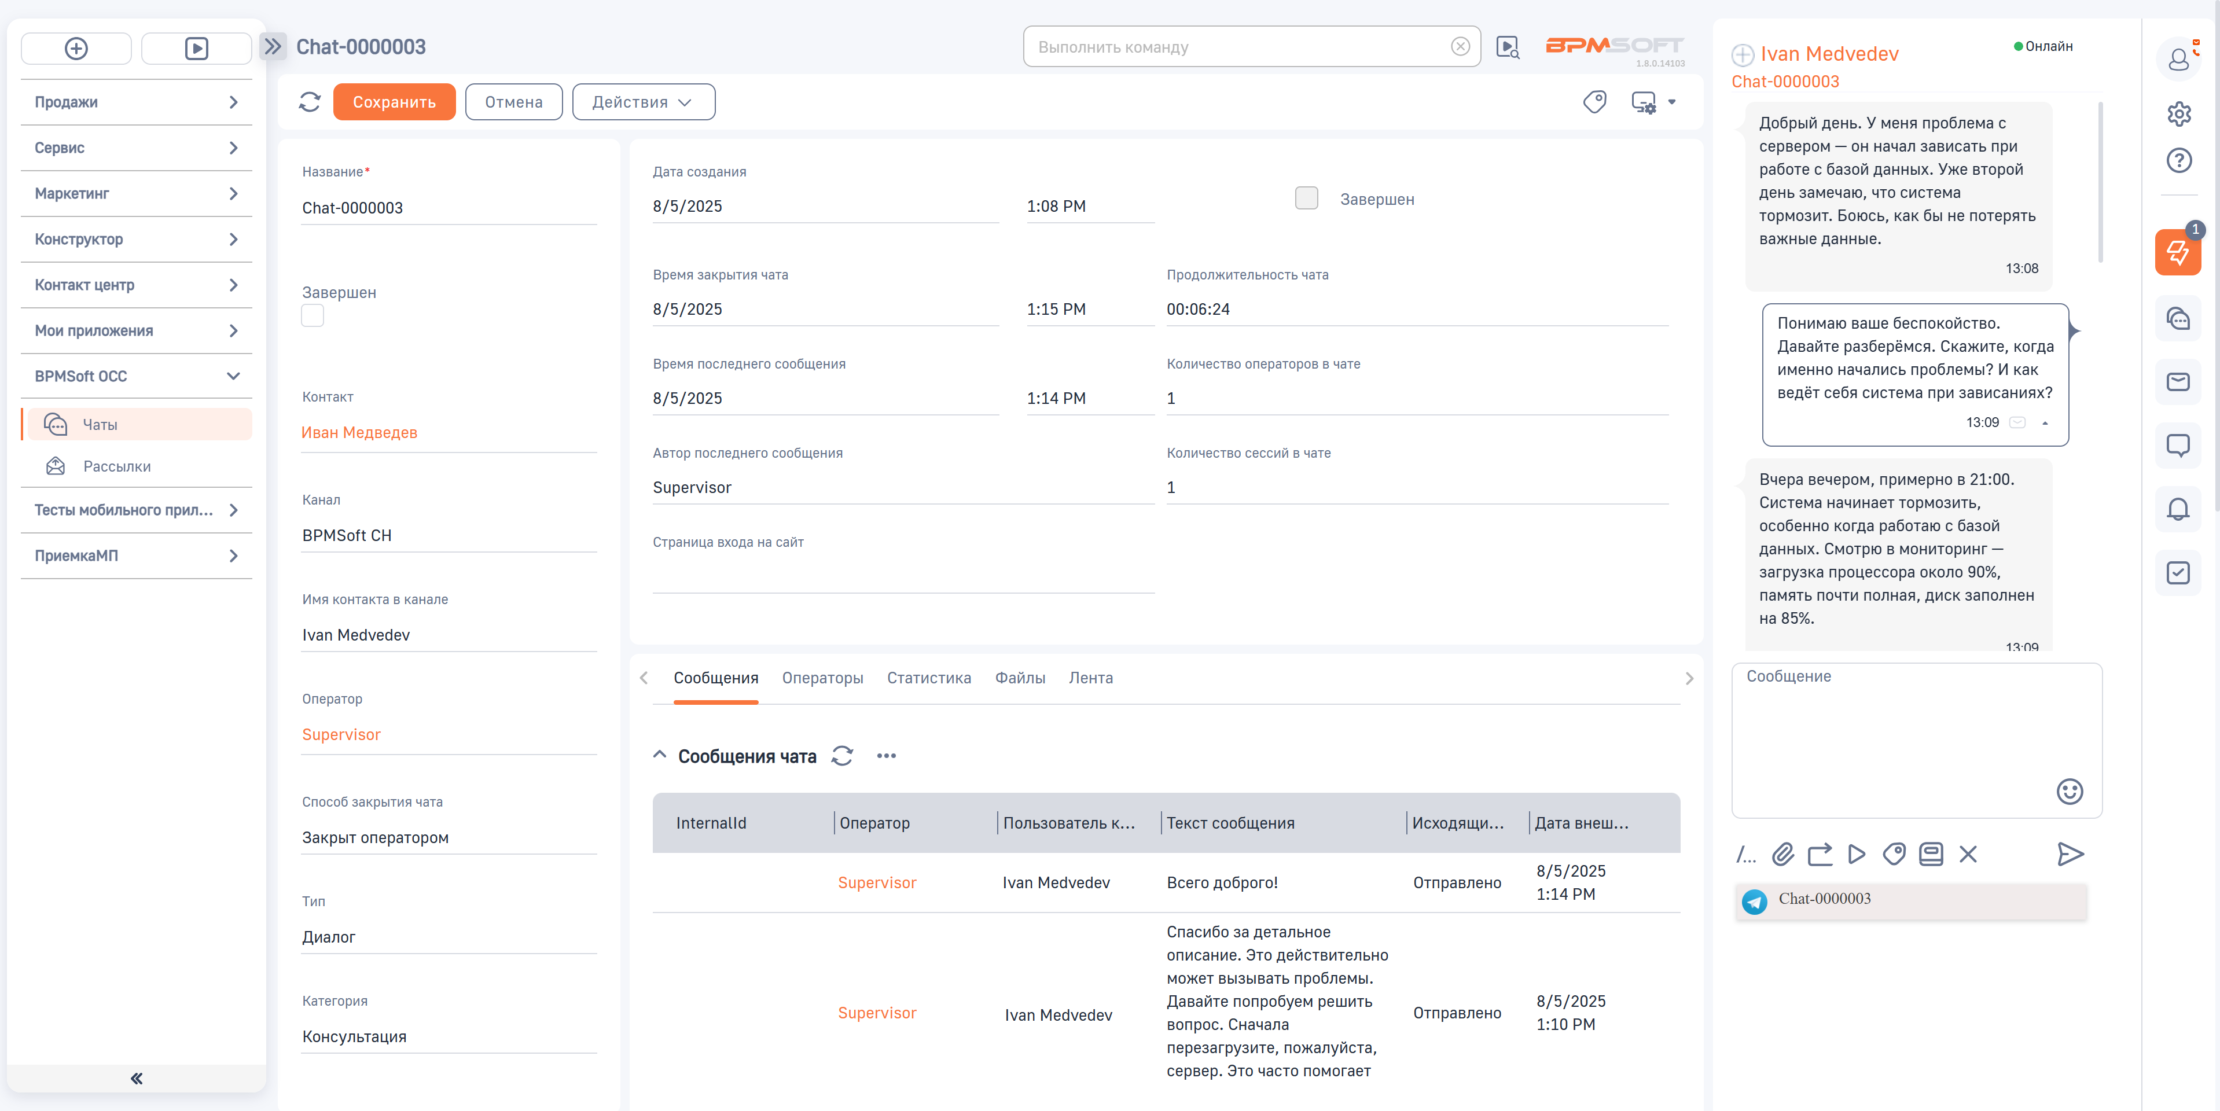Click the send message arrow icon

pyautogui.click(x=2070, y=854)
